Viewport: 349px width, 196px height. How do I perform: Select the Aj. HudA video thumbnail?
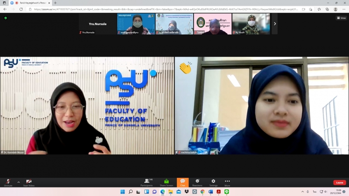pos(251,24)
